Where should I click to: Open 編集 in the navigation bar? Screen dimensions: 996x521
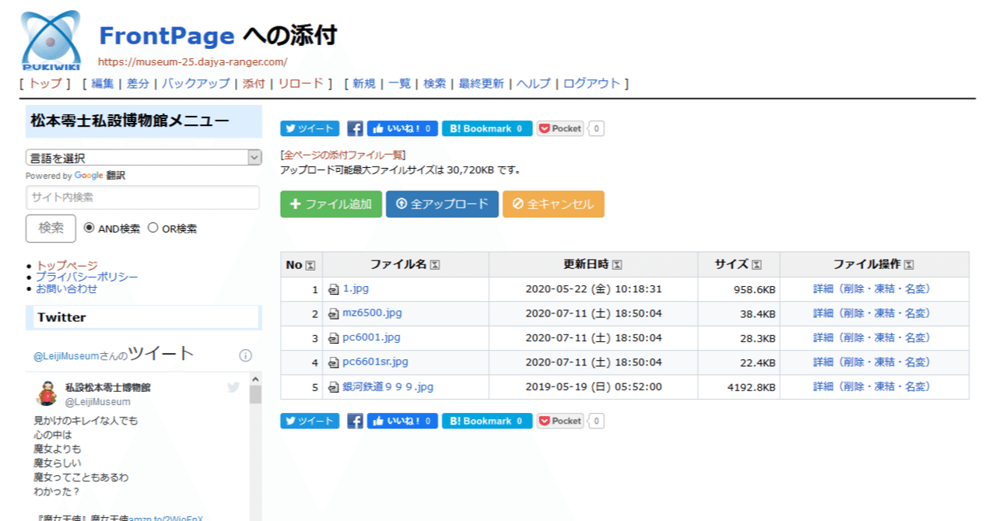tap(103, 83)
